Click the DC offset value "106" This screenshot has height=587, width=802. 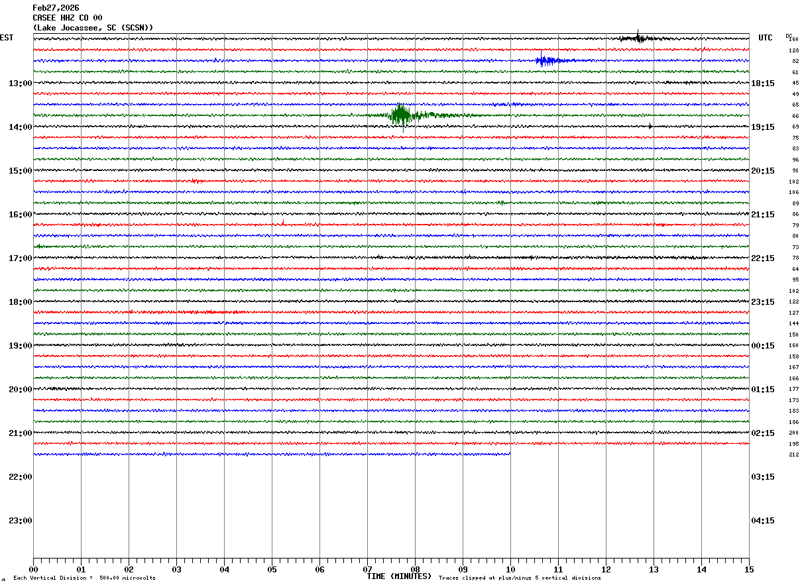pyautogui.click(x=793, y=192)
